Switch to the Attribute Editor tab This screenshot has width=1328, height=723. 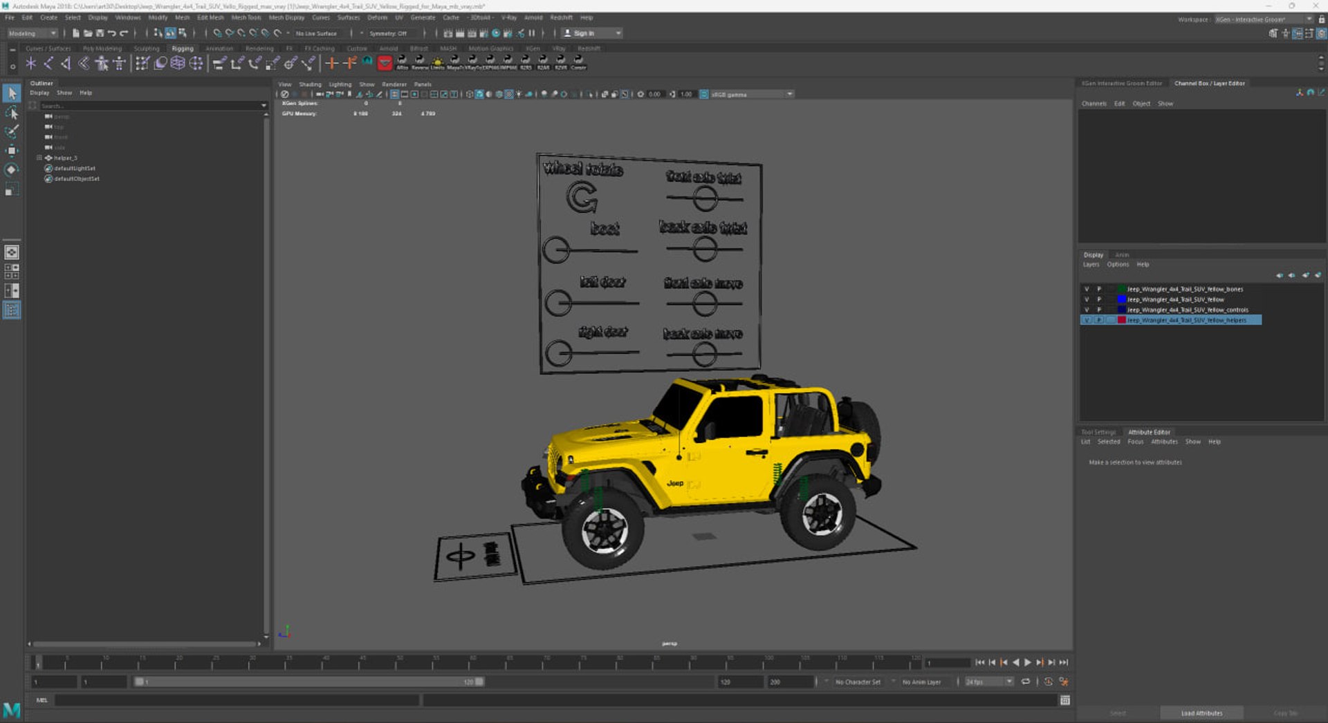pyautogui.click(x=1149, y=432)
